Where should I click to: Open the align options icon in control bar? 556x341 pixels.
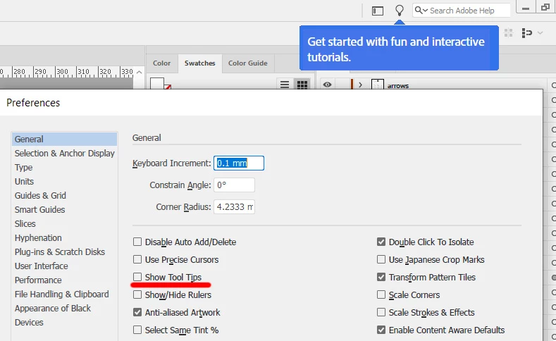[x=527, y=33]
